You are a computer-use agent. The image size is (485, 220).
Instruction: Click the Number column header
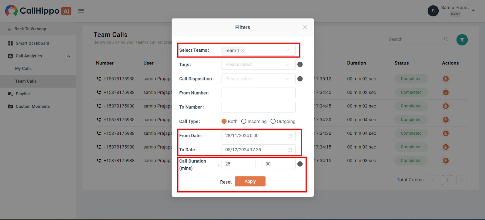[105, 63]
